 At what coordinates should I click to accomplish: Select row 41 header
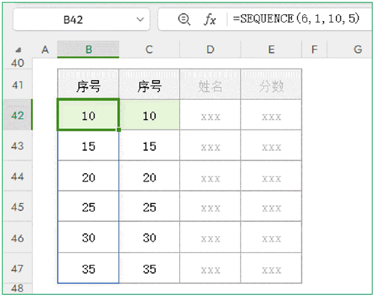pyautogui.click(x=17, y=85)
